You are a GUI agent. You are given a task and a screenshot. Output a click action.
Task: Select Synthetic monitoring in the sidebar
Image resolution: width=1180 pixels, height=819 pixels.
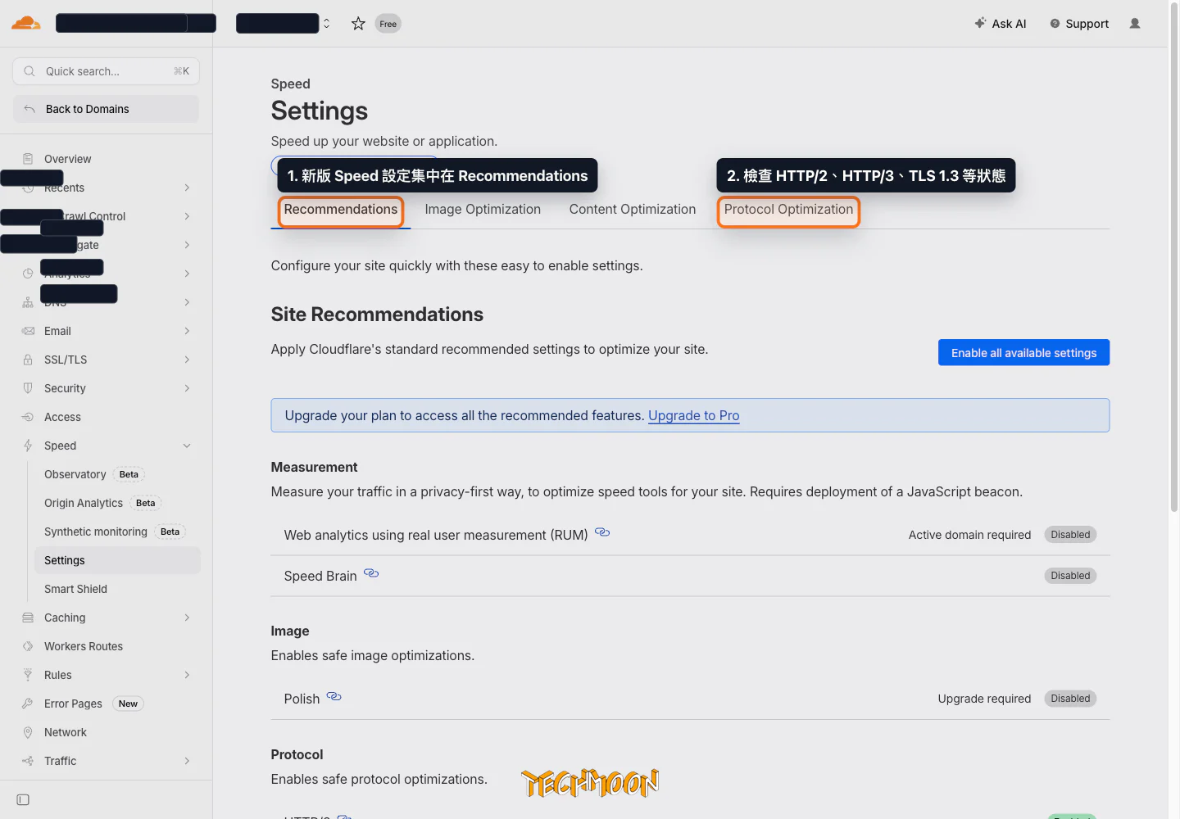(96, 532)
